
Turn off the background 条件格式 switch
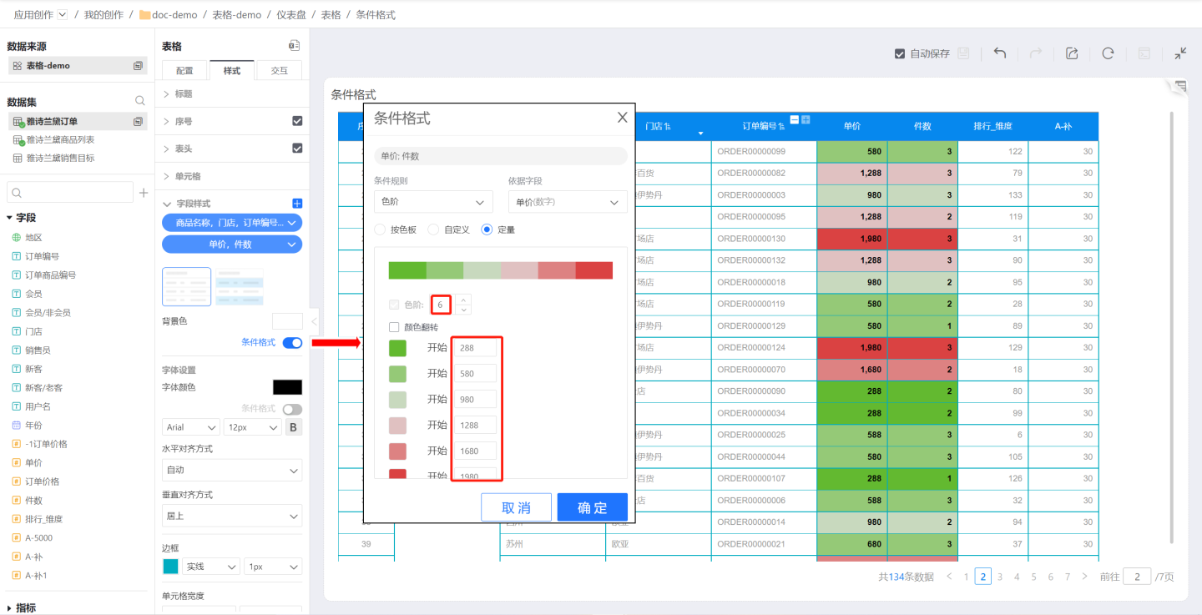[x=292, y=342]
